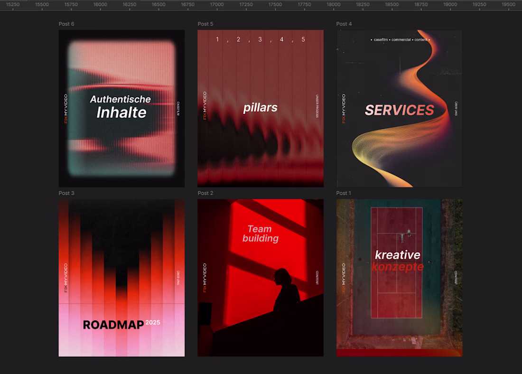Select the "1 , 2 , 3 , 4 , 5" number row
Viewport: 522px width, 374px height.
(x=261, y=40)
